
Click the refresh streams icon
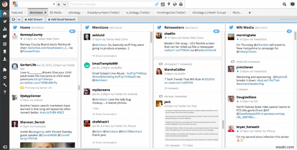pos(13,19)
